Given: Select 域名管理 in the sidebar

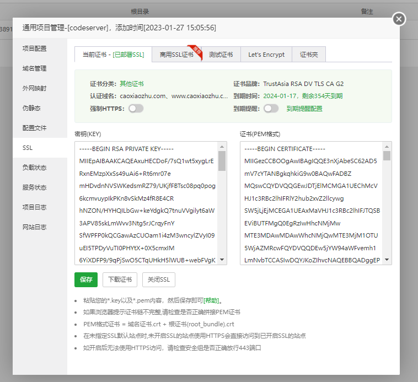Looking at the screenshot, I should tap(34, 68).
